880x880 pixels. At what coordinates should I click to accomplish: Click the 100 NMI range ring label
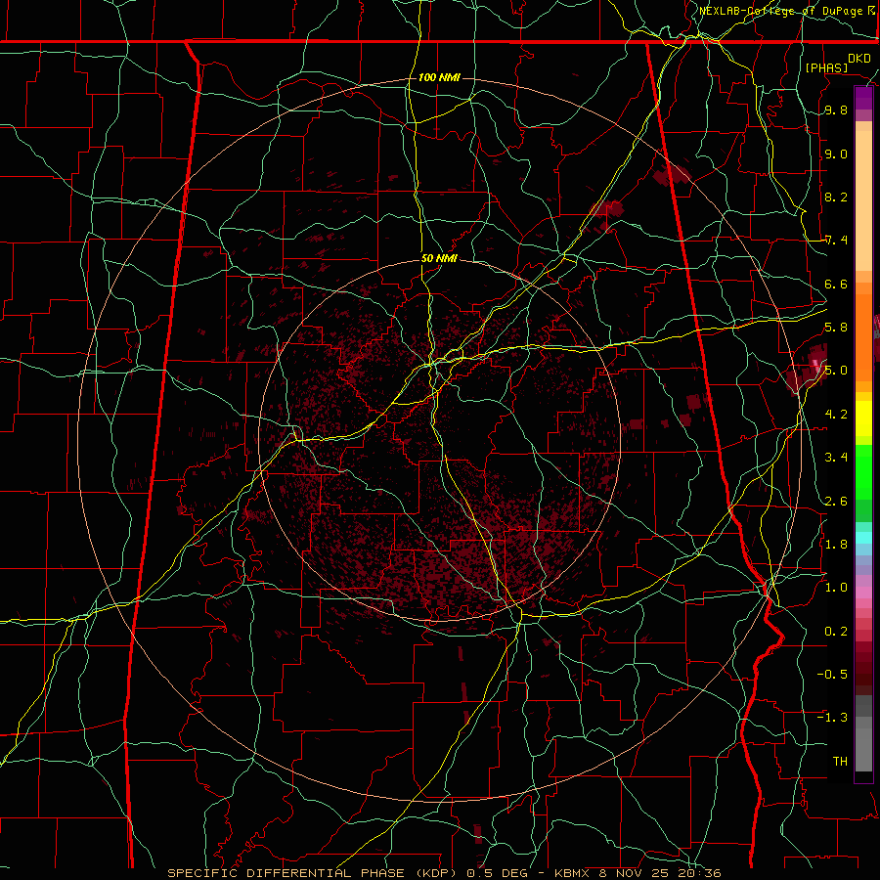pos(439,77)
